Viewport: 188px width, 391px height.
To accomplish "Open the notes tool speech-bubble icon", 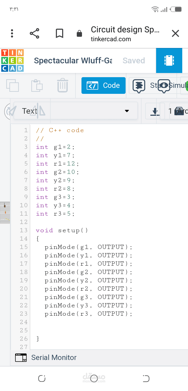I will [x=139, y=86].
